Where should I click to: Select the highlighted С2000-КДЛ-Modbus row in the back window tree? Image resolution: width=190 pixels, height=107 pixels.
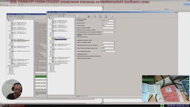(x=21, y=40)
